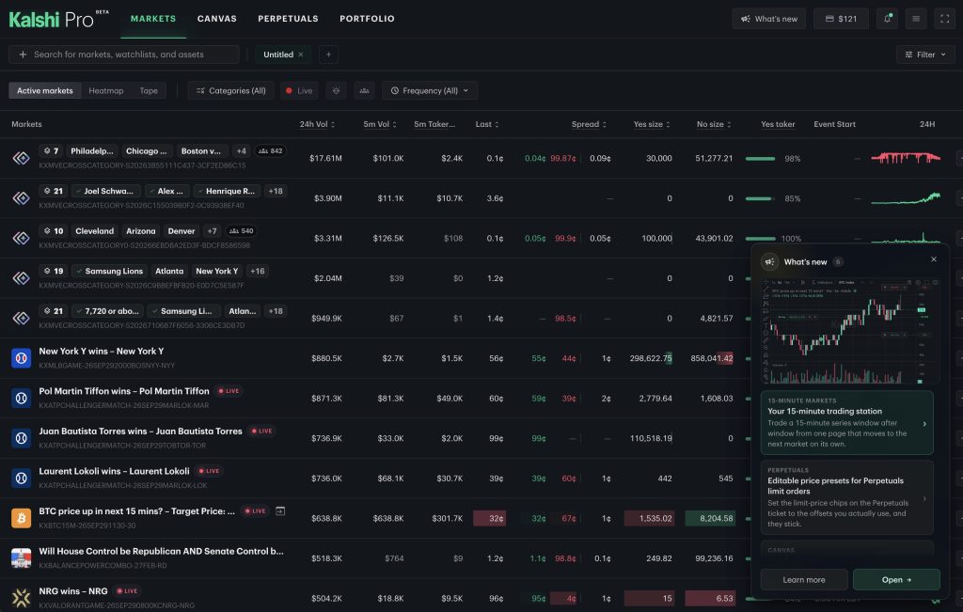The width and height of the screenshot is (963, 612).
Task: Click Learn more in What's new panel
Action: (x=804, y=579)
